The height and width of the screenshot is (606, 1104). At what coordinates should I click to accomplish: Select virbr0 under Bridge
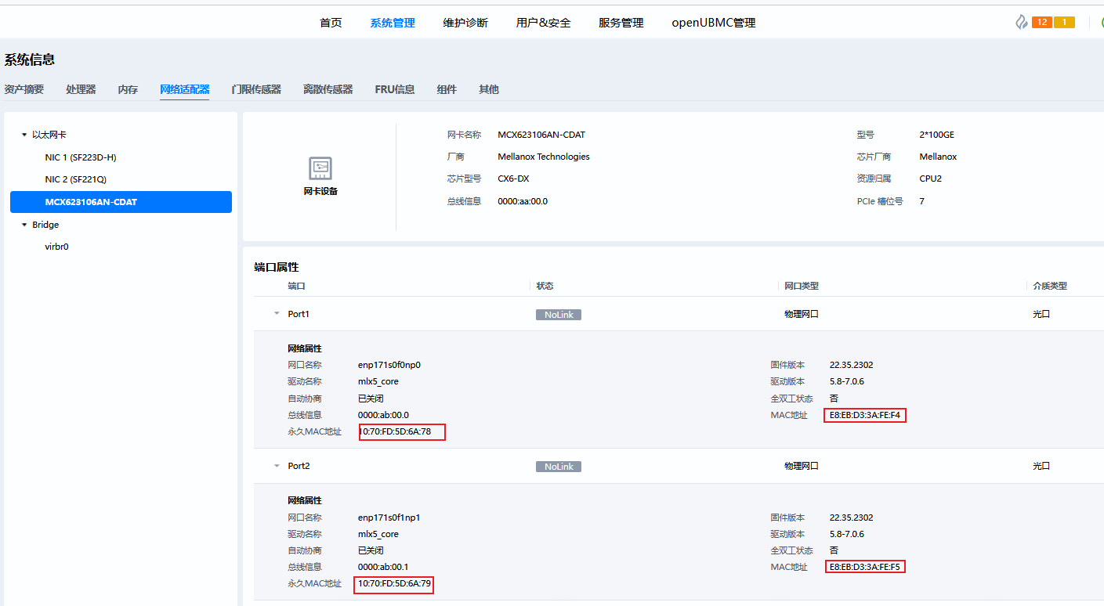(57, 247)
